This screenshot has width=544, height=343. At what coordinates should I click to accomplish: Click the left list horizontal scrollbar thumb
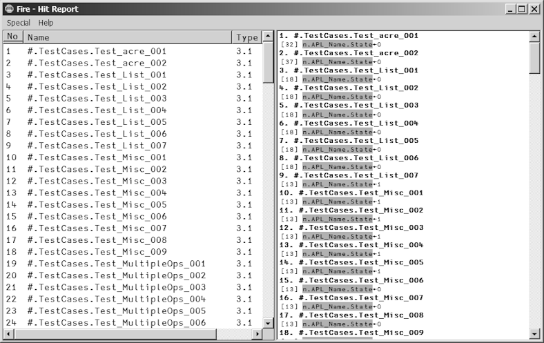115,334
